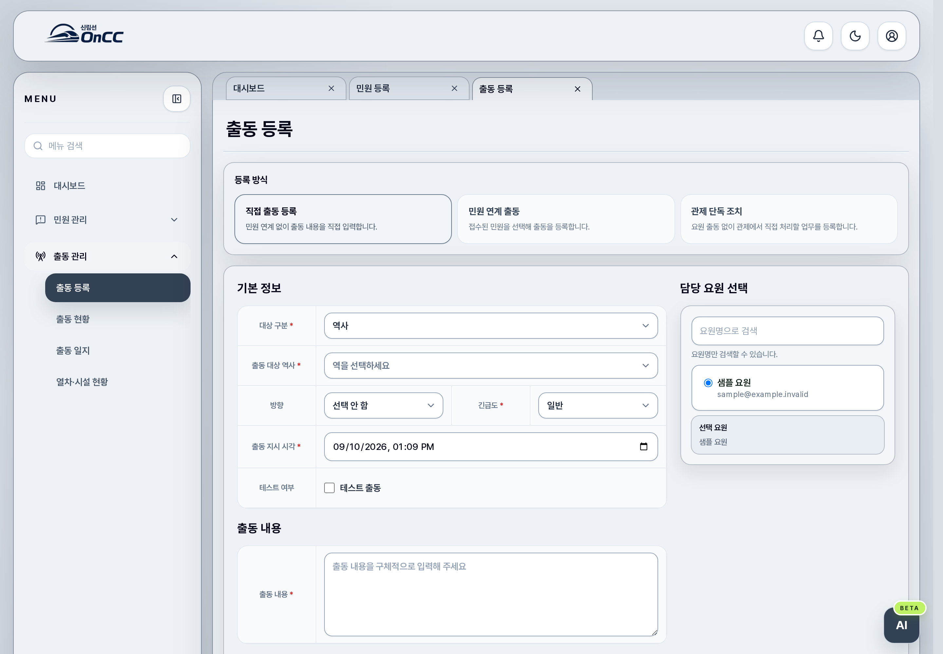The height and width of the screenshot is (654, 943).
Task: Click the 요원명만 검색할 수 있습니다 hint text
Action: tap(734, 354)
